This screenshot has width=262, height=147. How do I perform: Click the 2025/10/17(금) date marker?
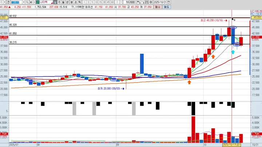pyautogui.click(x=231, y=144)
